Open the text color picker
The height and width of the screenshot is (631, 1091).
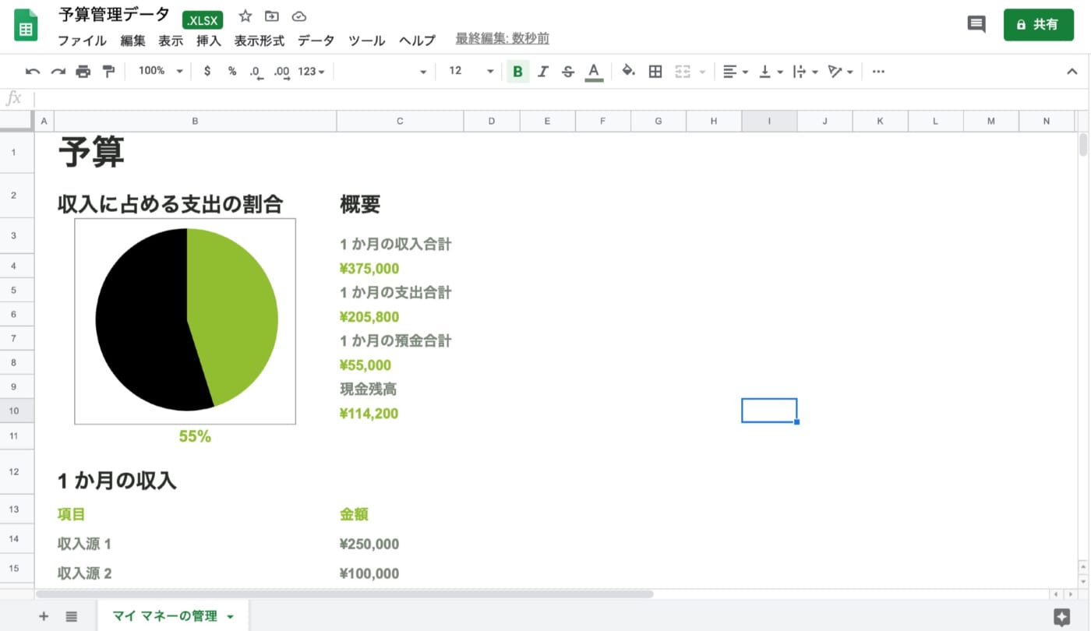click(x=594, y=72)
